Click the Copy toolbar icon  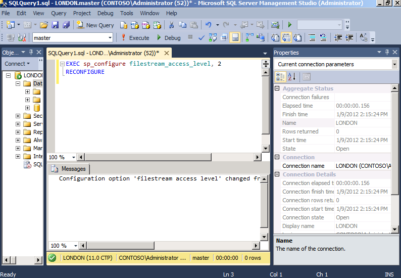coord(183,25)
